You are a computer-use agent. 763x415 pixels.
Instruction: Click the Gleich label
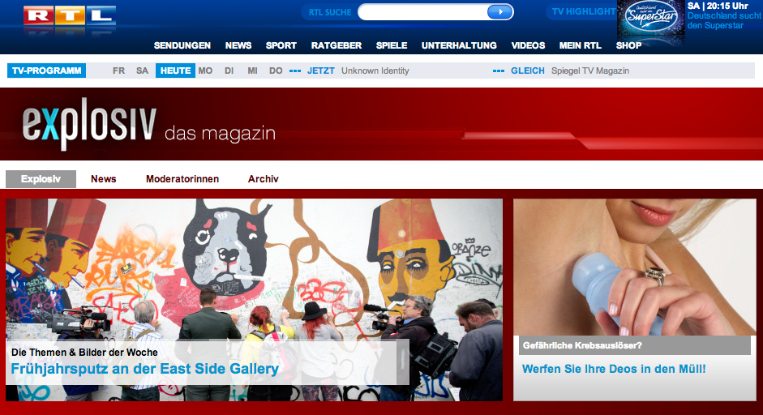pos(528,71)
